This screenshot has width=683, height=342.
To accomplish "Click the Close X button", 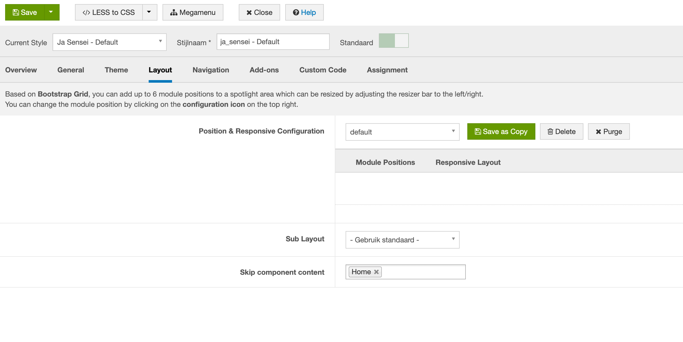I will click(x=259, y=13).
